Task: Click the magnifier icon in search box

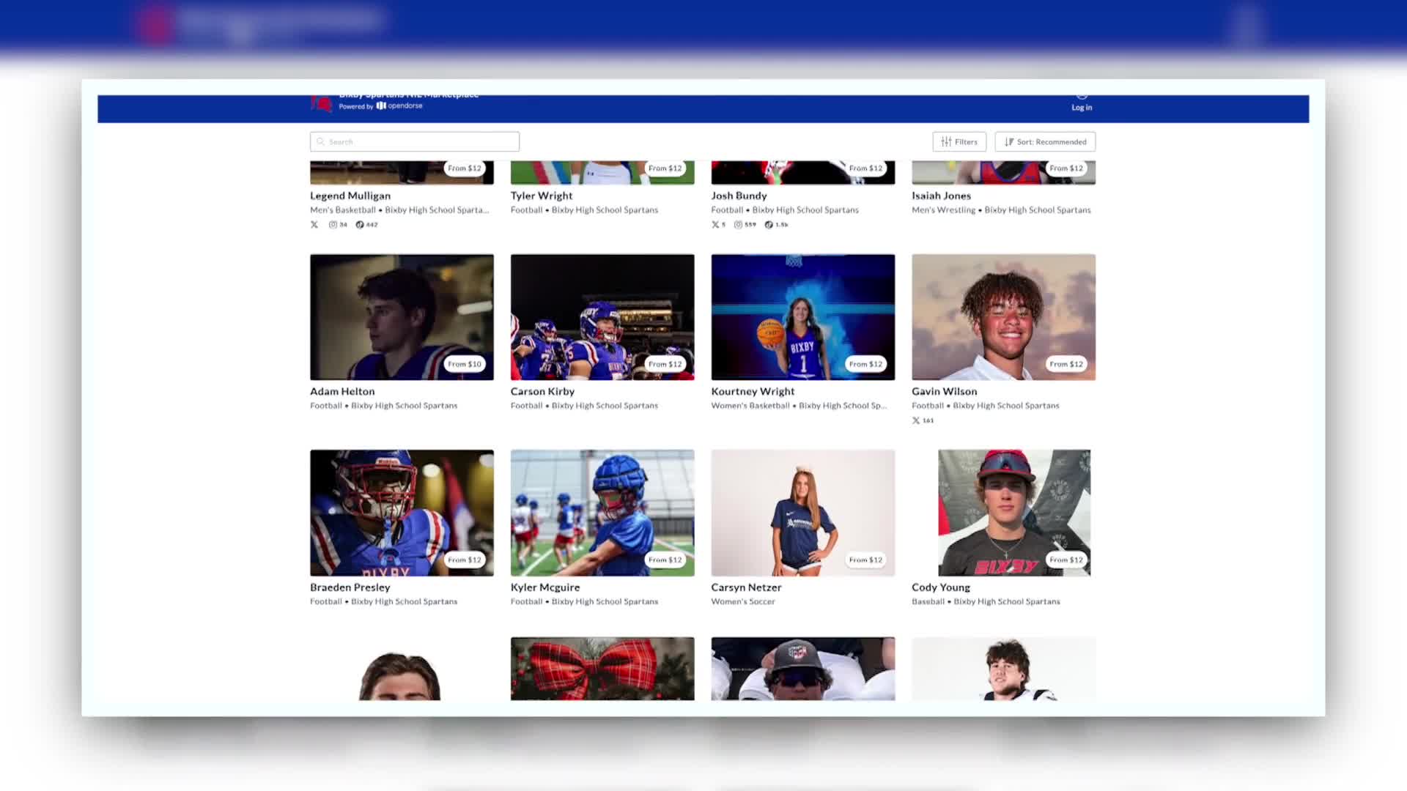Action: click(320, 142)
